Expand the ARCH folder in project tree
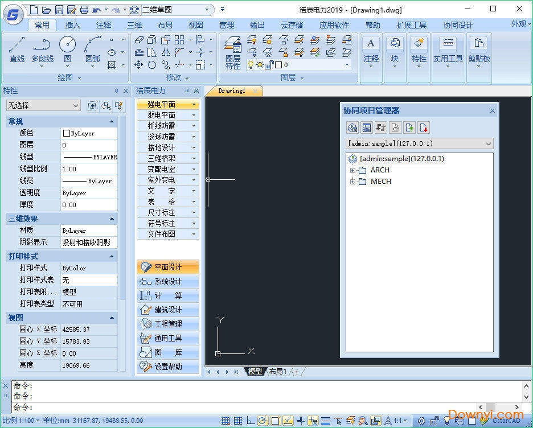This screenshot has width=533, height=428. (353, 170)
